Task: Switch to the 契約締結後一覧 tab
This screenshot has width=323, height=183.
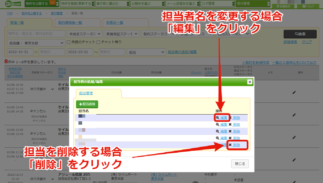Action: point(70,23)
